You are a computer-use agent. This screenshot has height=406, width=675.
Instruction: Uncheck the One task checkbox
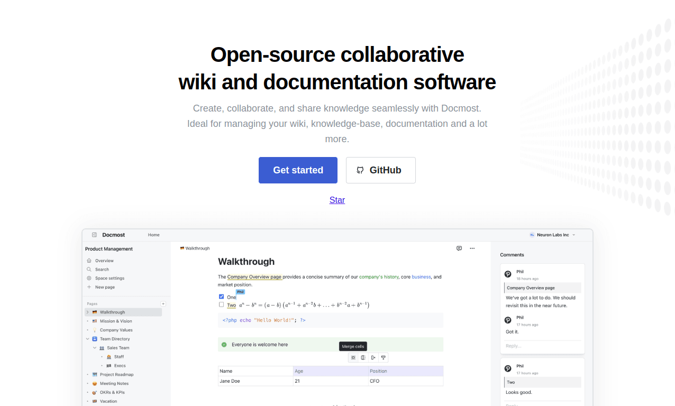point(222,297)
